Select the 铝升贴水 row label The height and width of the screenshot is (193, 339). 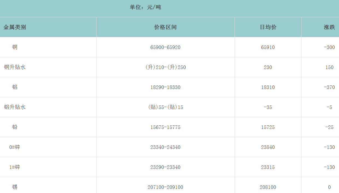15,107
